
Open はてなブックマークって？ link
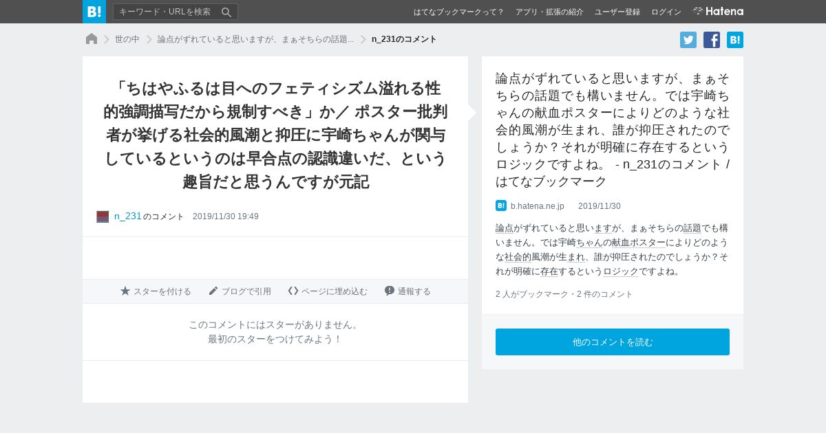[x=459, y=12]
